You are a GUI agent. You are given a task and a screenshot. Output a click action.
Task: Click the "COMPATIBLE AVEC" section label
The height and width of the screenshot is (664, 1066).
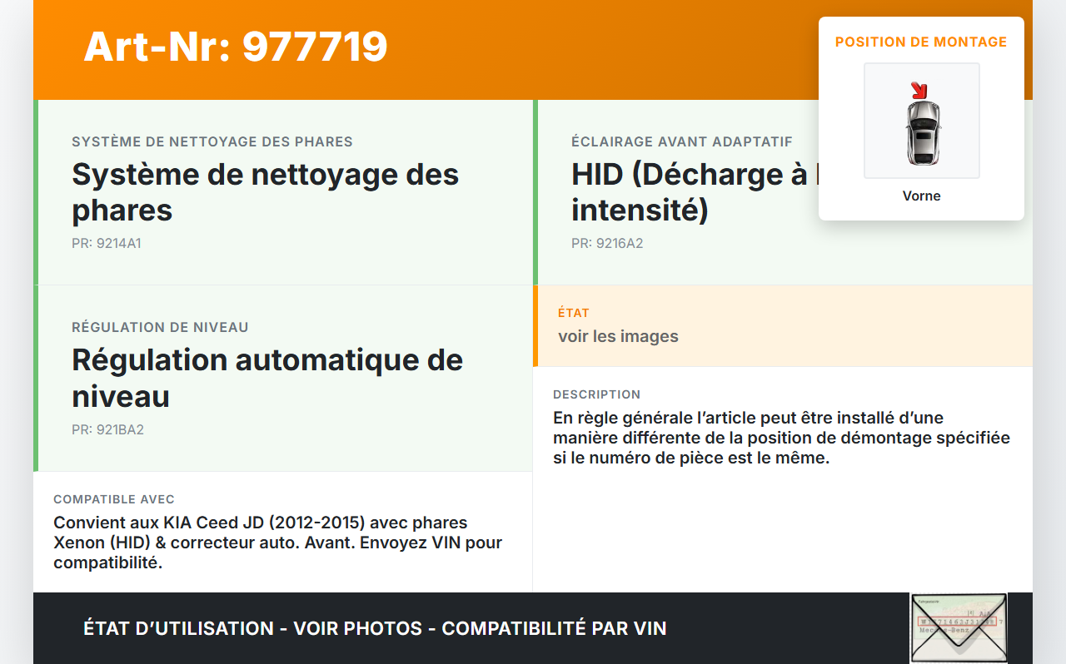[114, 499]
